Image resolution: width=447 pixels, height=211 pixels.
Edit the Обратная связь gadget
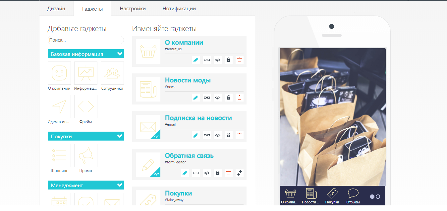point(185,173)
